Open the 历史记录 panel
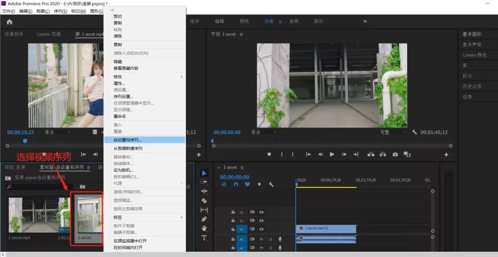 coord(472,86)
